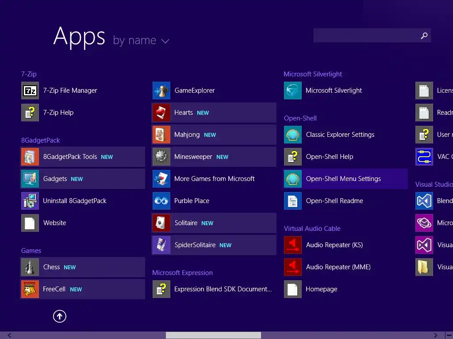Launch the Minesweeper icon
The width and height of the screenshot is (453, 339).
[x=161, y=157]
